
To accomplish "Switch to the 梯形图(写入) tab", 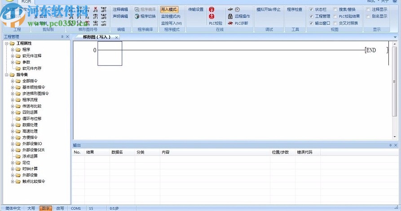I will pyautogui.click(x=97, y=37).
